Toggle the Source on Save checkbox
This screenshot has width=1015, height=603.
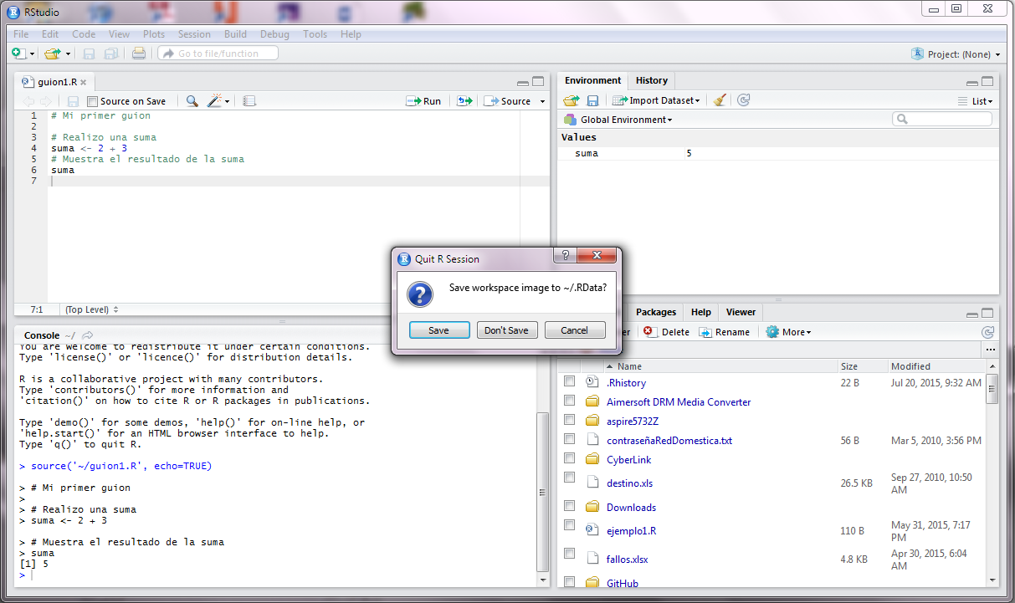coord(93,101)
